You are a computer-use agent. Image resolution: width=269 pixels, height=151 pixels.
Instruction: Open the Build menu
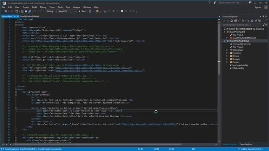(34, 7)
